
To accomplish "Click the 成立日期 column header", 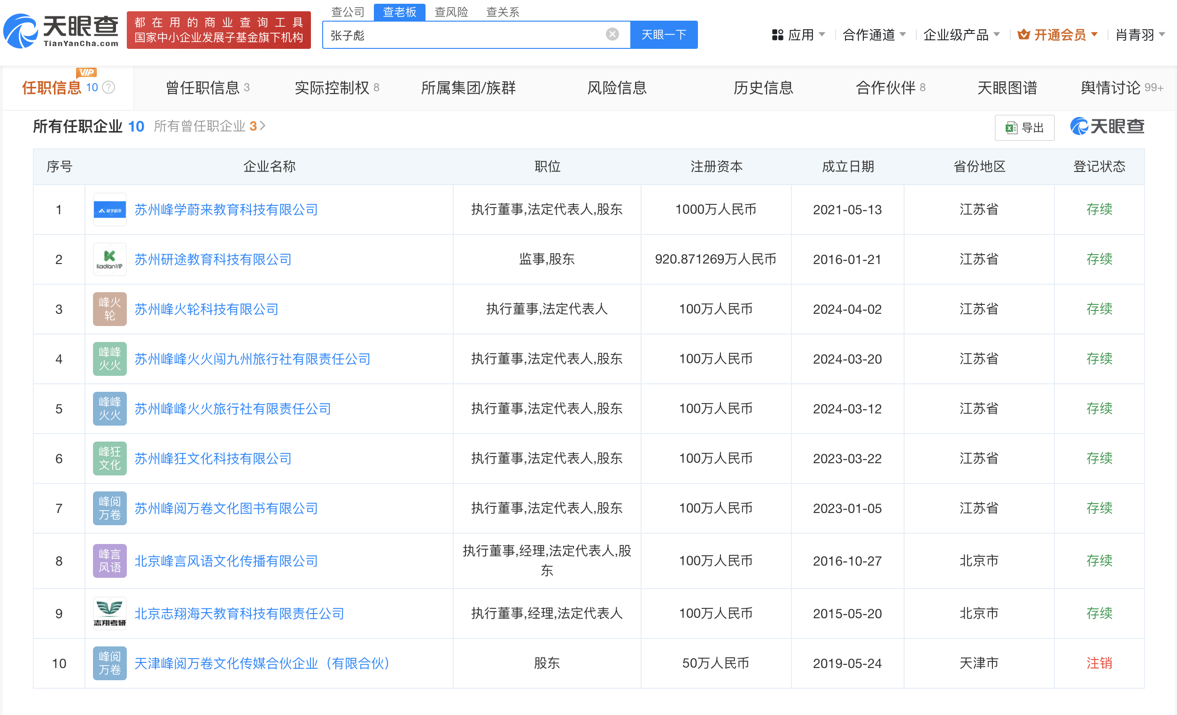I will tap(847, 166).
